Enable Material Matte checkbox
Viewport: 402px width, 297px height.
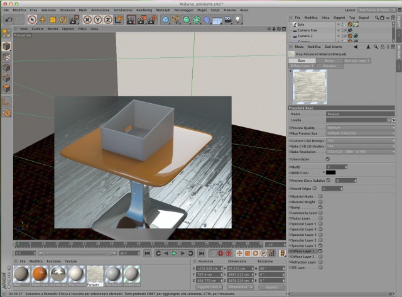[320, 196]
